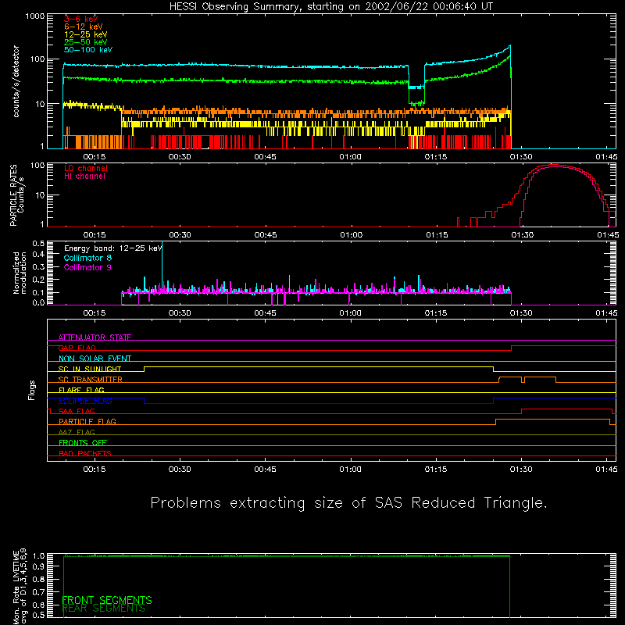The height and width of the screenshot is (625, 625).
Task: Click the PARTICLE FLAG label
Action: click(x=87, y=421)
